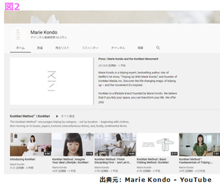Open the Introducing KonMari video thumbnail
The width and height of the screenshot is (220, 184).
click(30, 144)
